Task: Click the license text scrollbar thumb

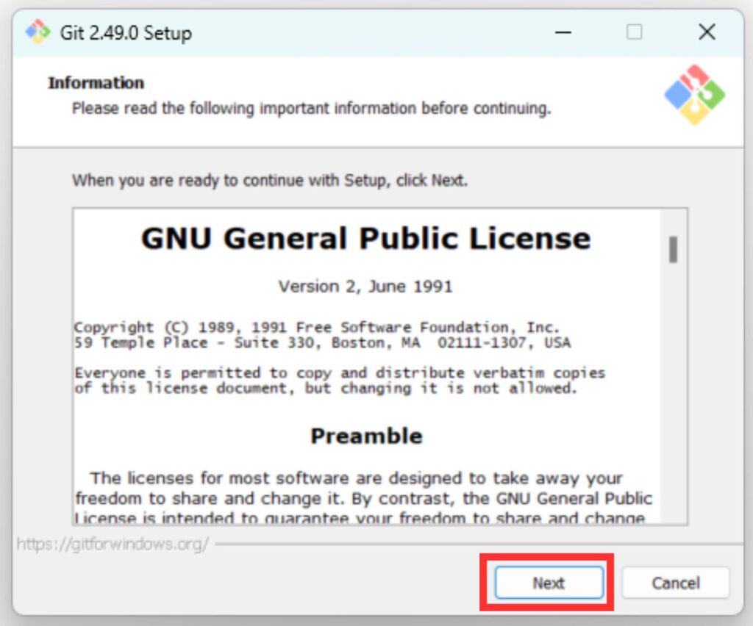Action: coord(673,249)
